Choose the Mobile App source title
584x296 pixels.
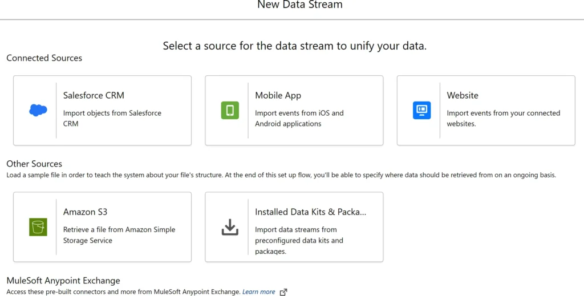(x=278, y=95)
